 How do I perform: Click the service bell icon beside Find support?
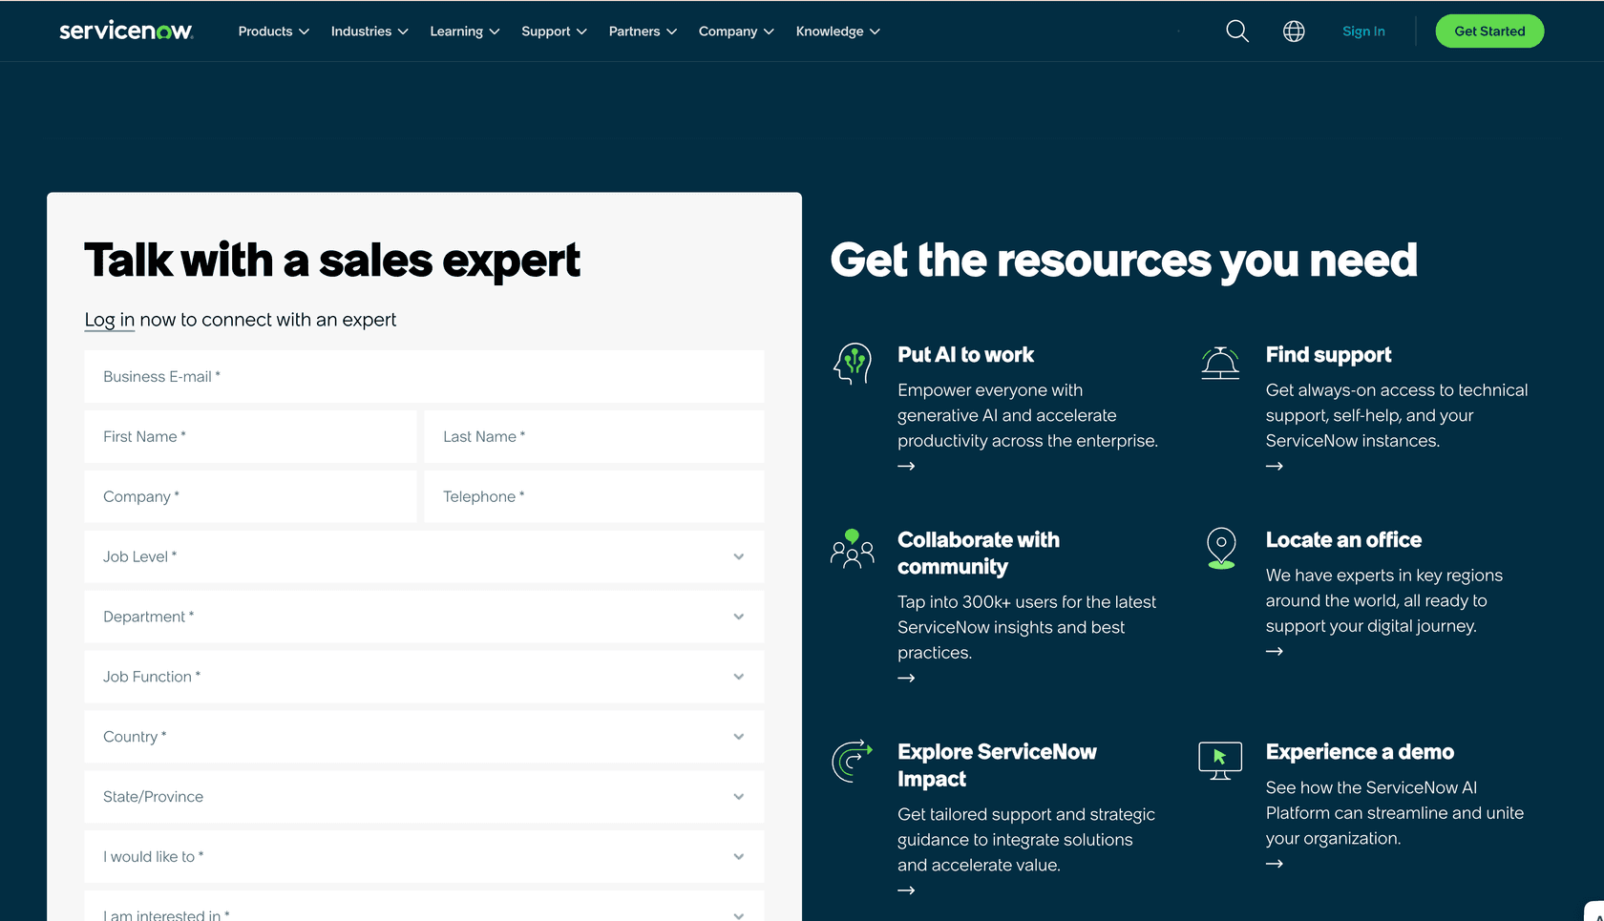1220,363
